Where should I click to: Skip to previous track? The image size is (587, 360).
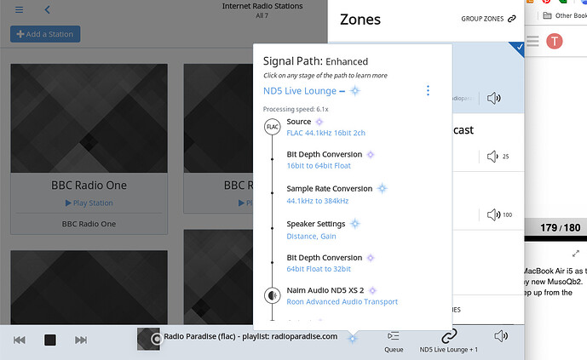[19, 340]
